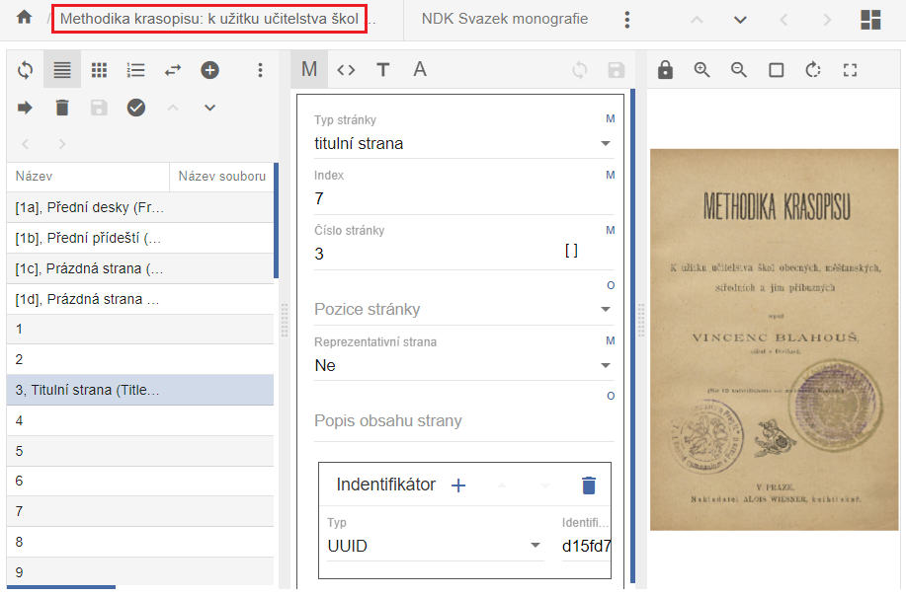Click the zoom in magnifier icon

[702, 70]
